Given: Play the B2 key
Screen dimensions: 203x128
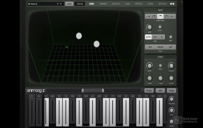Looking at the screenshot, I should tap(106, 112).
